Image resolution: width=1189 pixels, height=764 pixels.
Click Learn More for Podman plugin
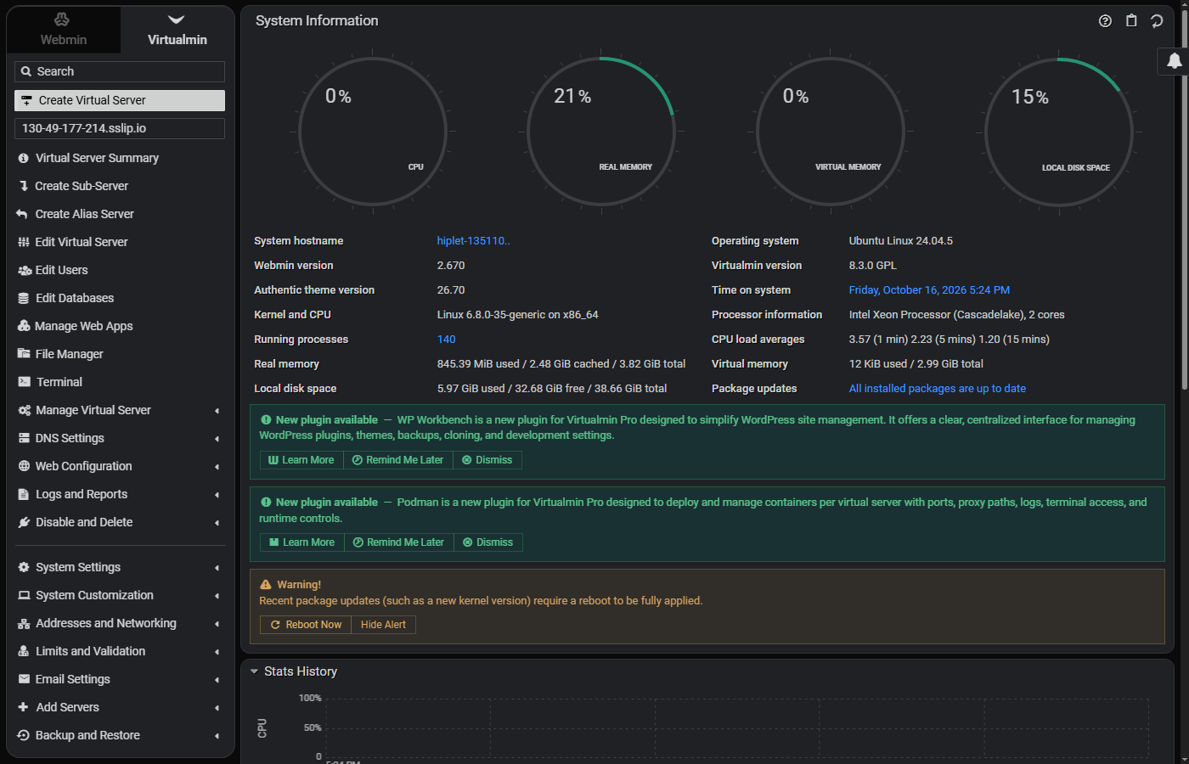pos(301,542)
